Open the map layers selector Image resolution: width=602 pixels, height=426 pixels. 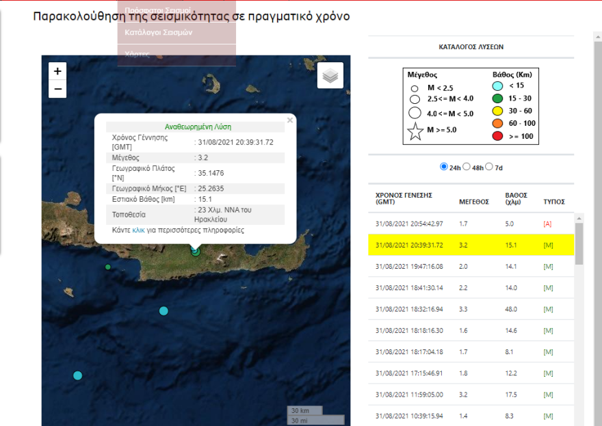coord(330,75)
